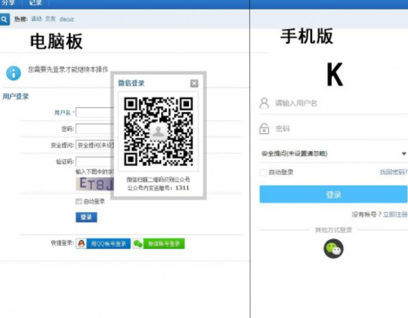The image size is (408, 318).
Task: Open the 安全提问 dropdown in 电脑板 form
Action: click(95, 145)
